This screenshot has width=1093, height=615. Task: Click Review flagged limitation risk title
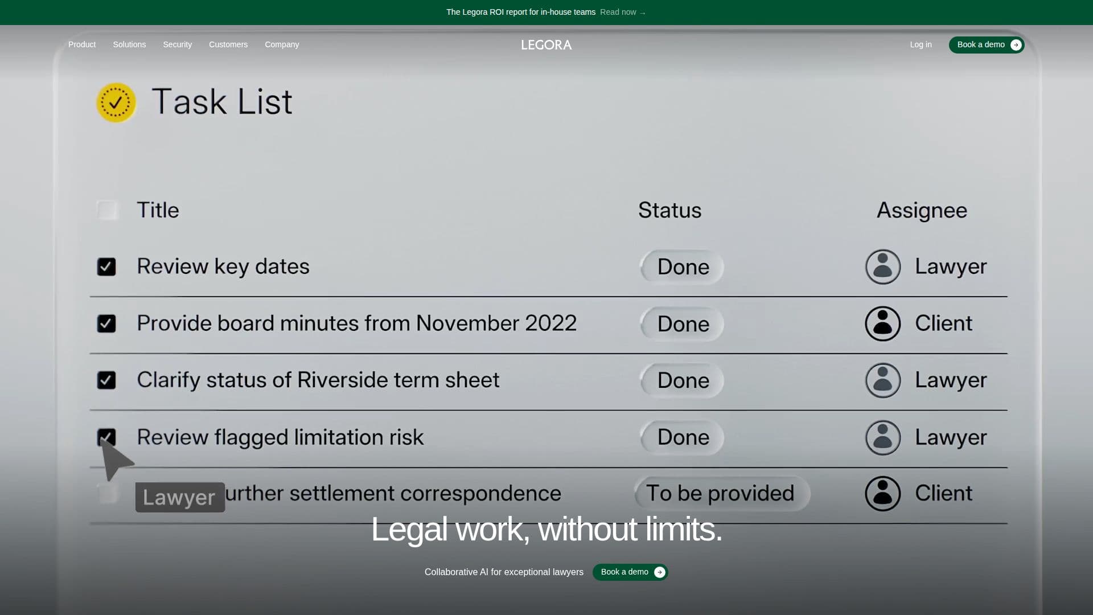tap(280, 437)
